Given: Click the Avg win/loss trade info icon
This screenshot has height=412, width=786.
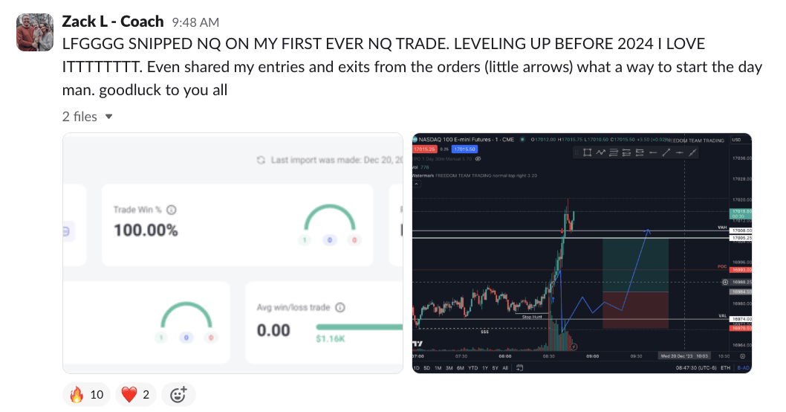Looking at the screenshot, I should click(x=340, y=307).
